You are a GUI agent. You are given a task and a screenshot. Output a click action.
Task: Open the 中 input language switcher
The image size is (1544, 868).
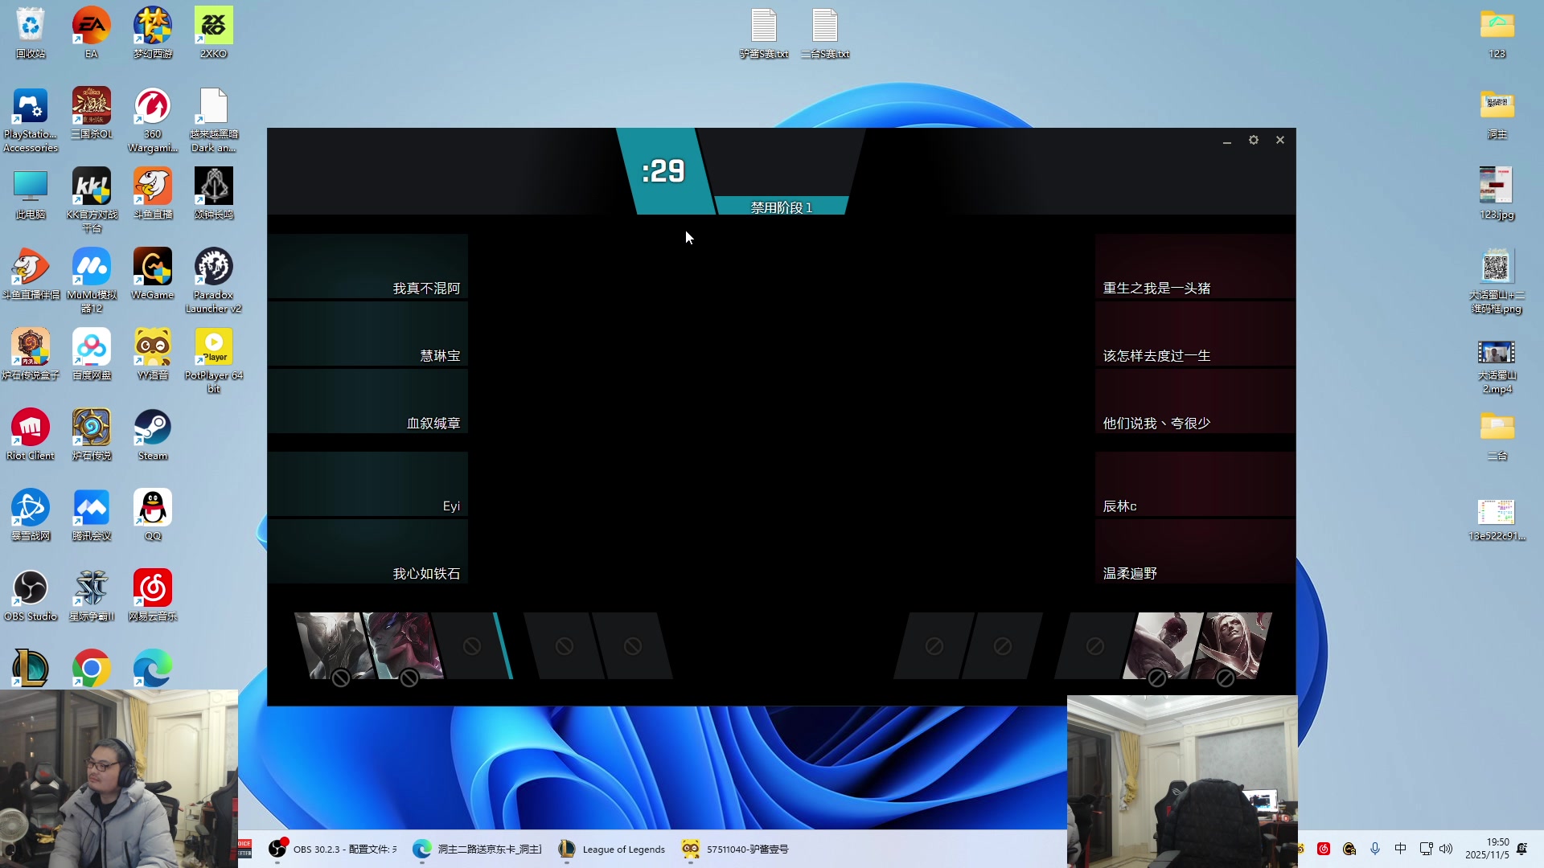click(1401, 848)
